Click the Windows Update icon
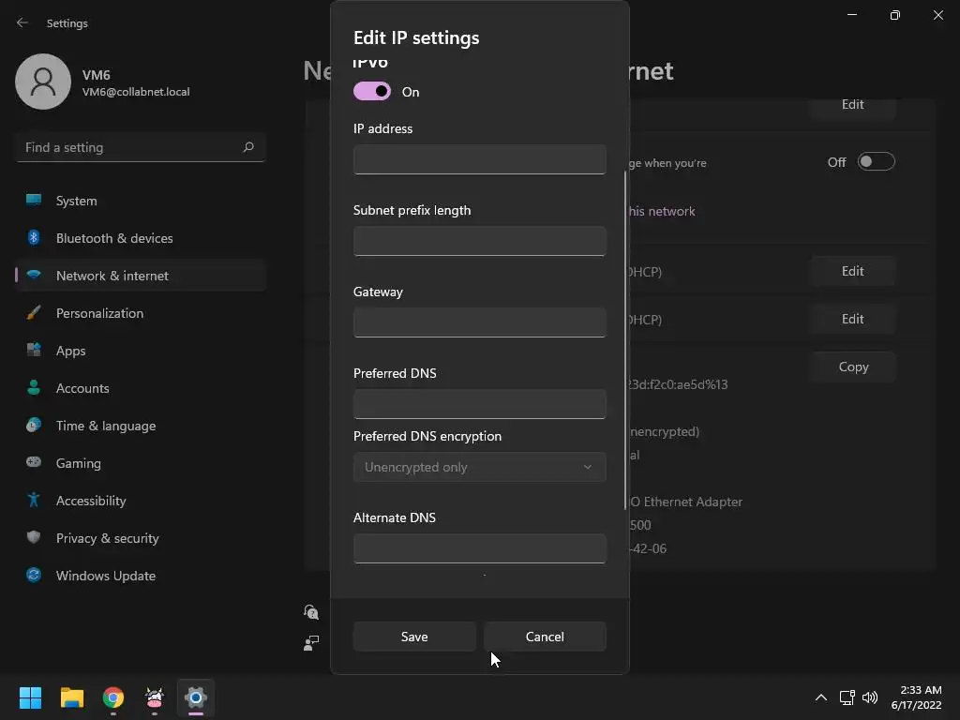Screen dimensions: 960x720 coord(34,576)
